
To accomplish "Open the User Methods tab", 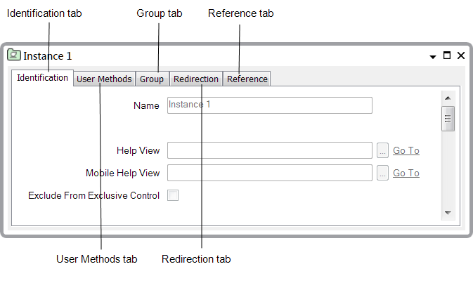I will [104, 79].
